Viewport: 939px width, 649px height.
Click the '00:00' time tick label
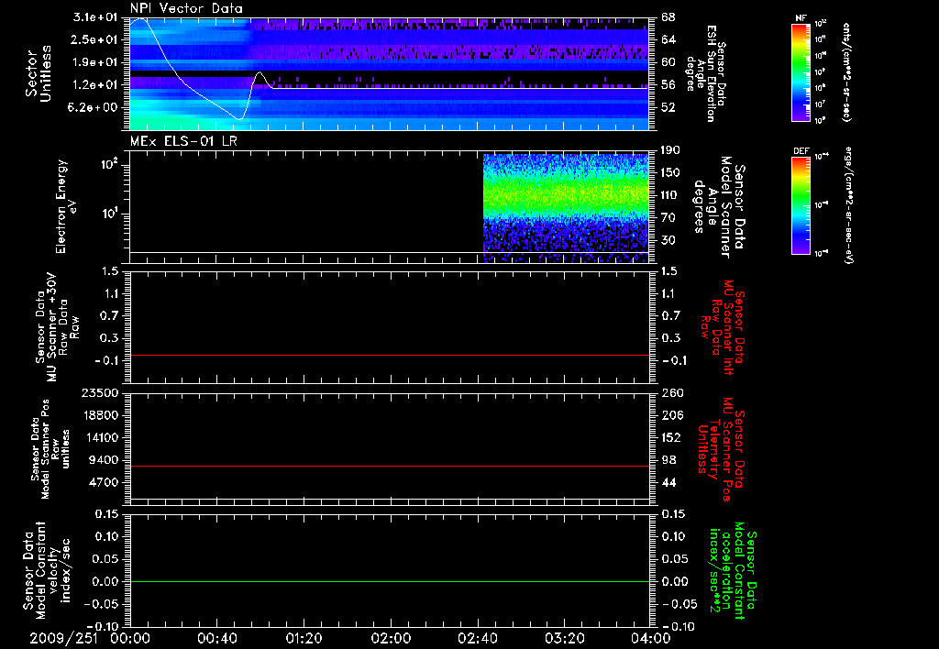coord(130,638)
